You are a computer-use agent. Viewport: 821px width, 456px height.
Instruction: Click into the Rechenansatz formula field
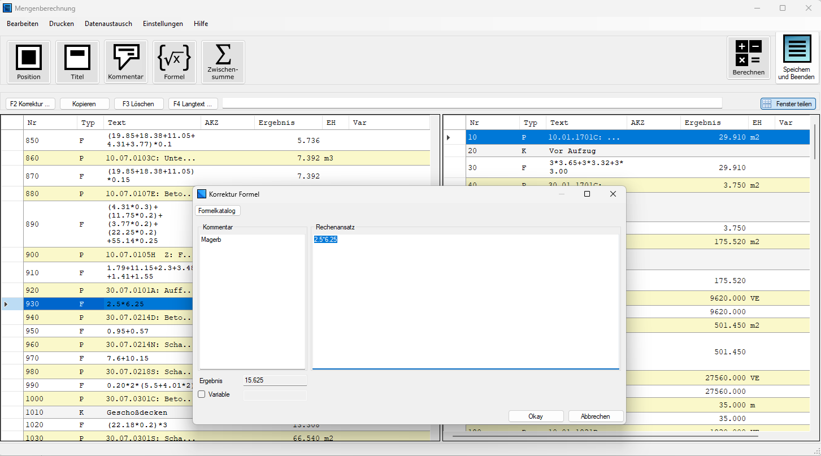tap(466, 302)
